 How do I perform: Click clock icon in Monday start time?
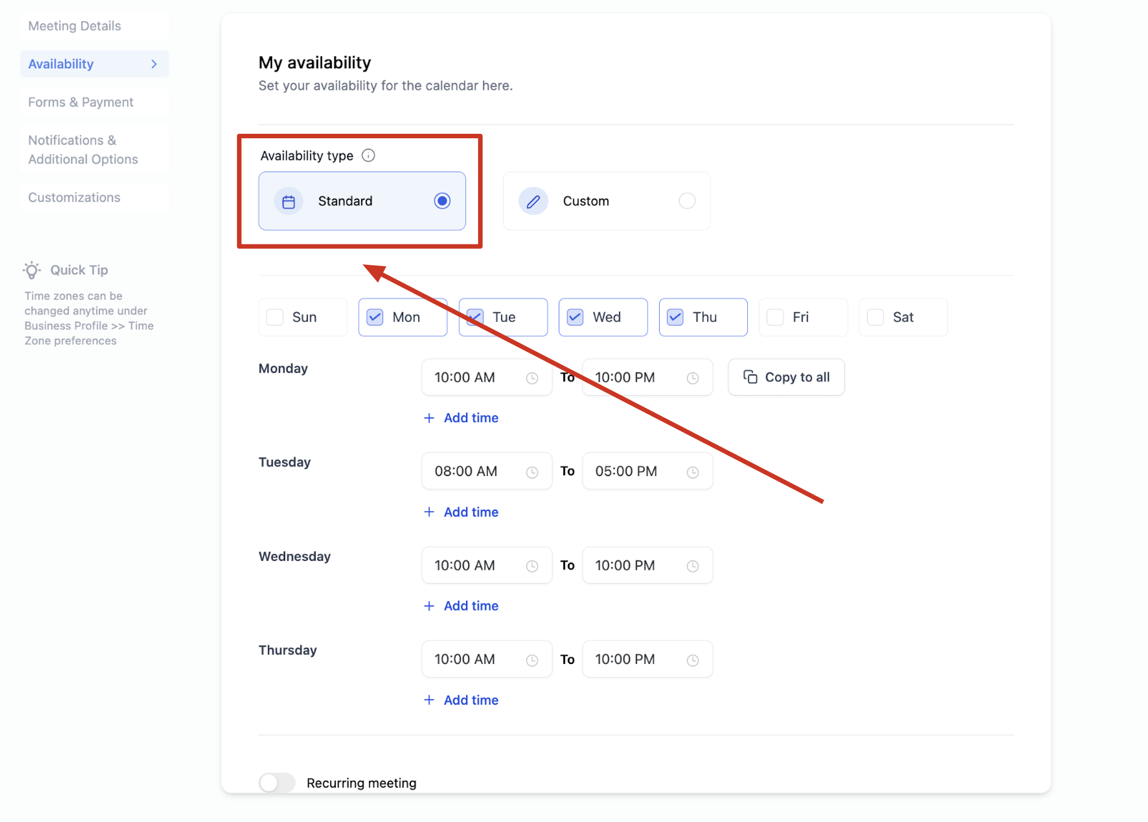532,378
